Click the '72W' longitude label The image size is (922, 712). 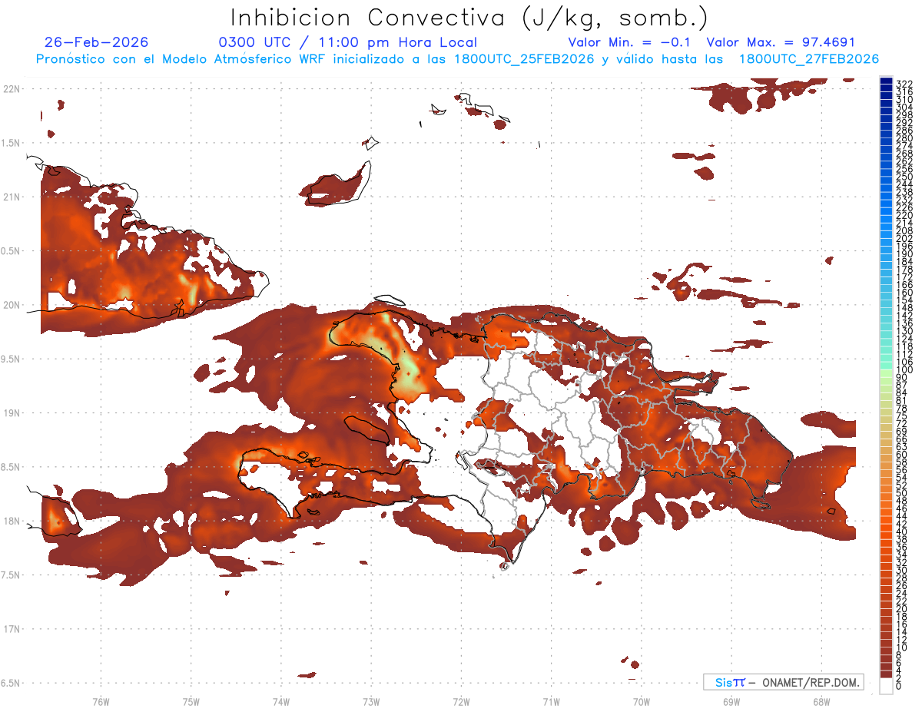coord(462,701)
